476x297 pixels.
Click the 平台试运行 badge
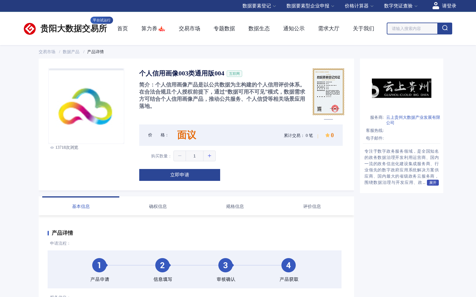102,20
